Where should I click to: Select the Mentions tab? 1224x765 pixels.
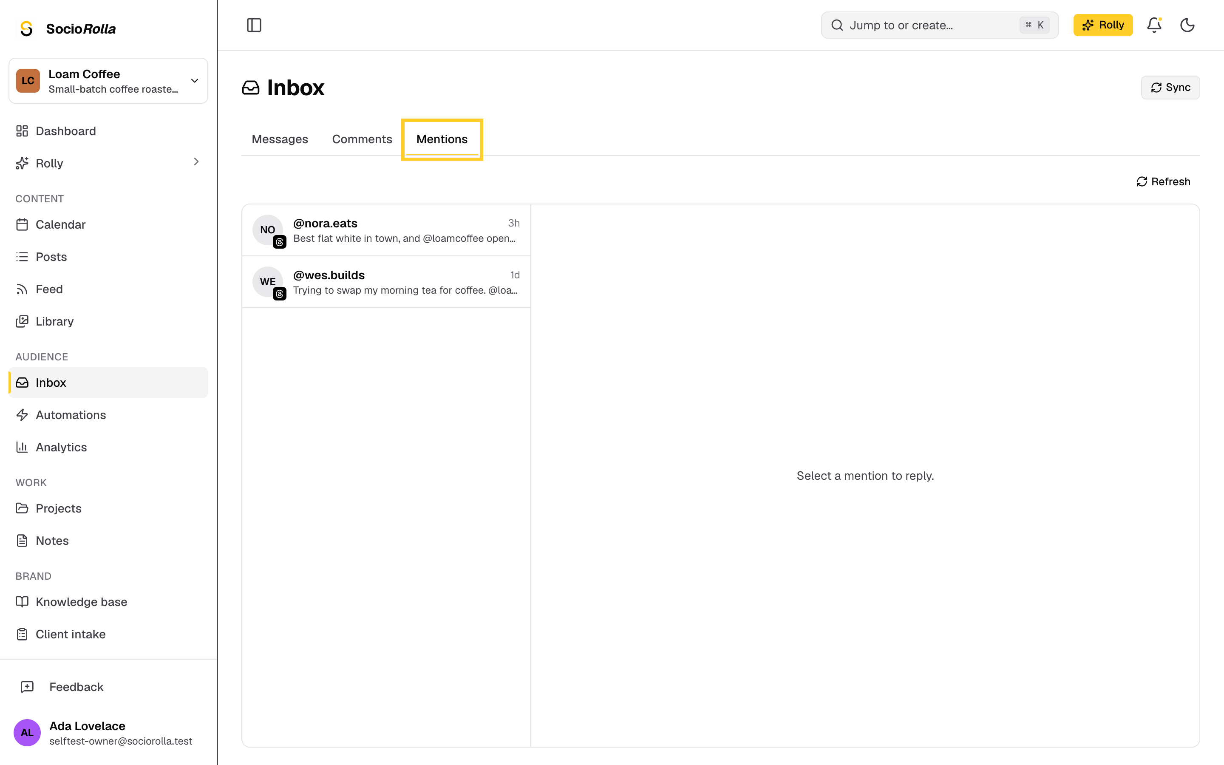(442, 139)
